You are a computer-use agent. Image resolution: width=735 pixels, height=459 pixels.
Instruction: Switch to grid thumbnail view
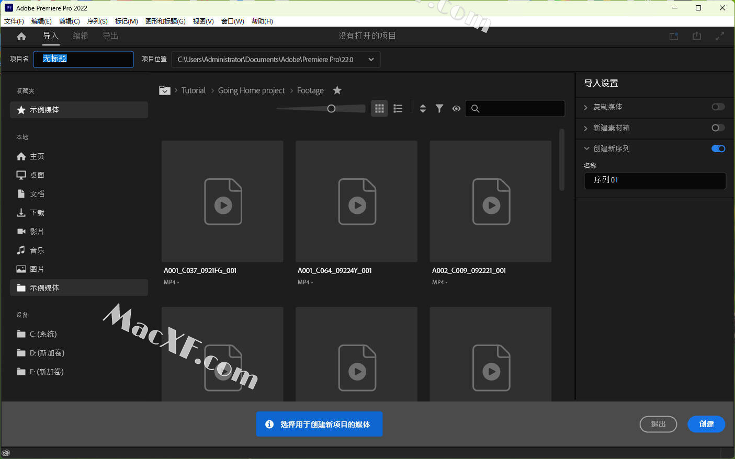pyautogui.click(x=379, y=108)
